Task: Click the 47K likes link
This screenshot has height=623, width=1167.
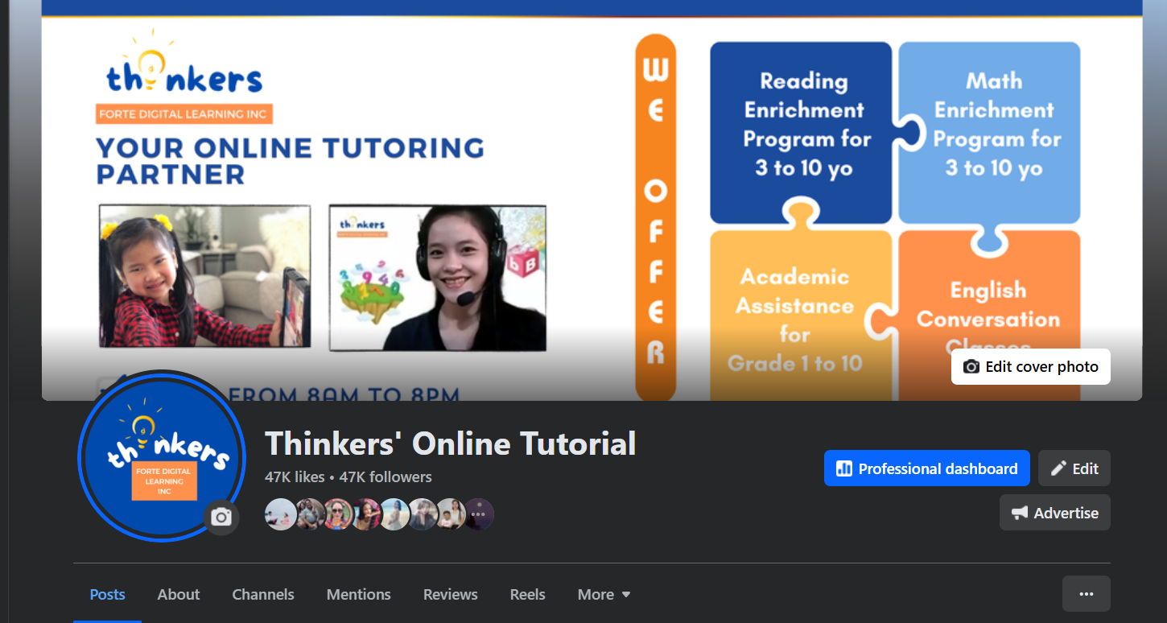Action: (x=295, y=477)
